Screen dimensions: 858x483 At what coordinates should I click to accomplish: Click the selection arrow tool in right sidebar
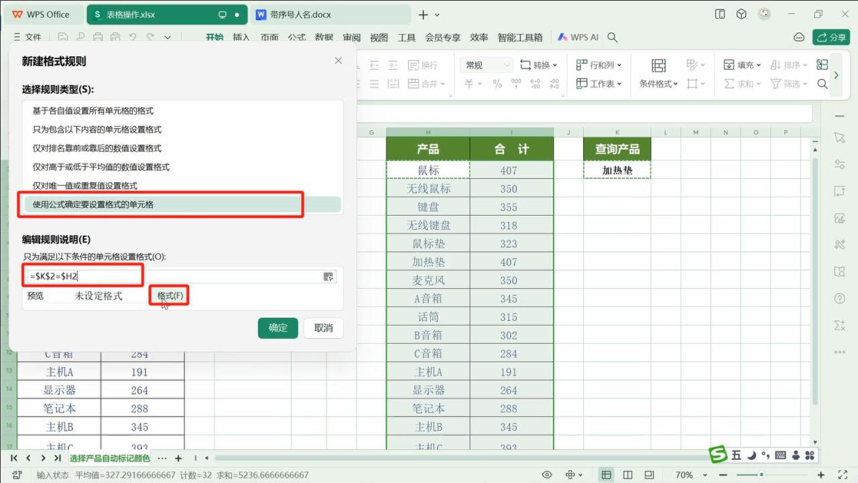coord(840,137)
